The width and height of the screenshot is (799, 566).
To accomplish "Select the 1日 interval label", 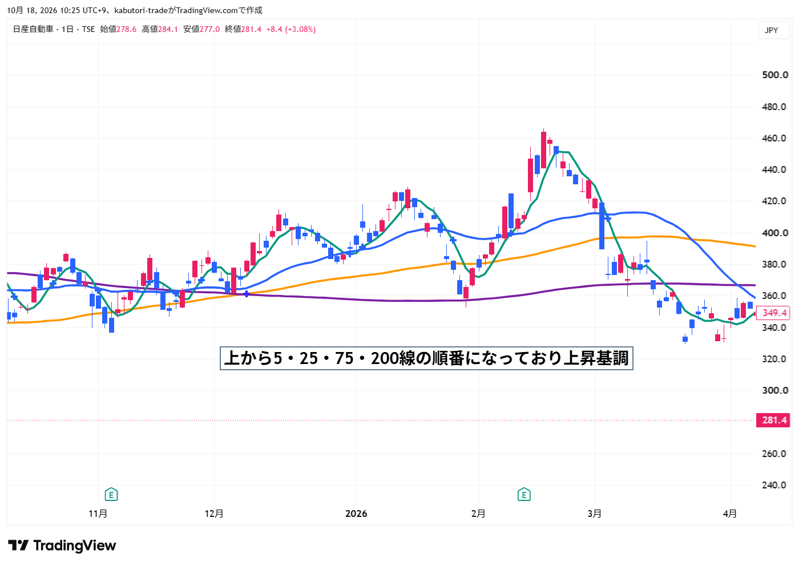I will (67, 29).
